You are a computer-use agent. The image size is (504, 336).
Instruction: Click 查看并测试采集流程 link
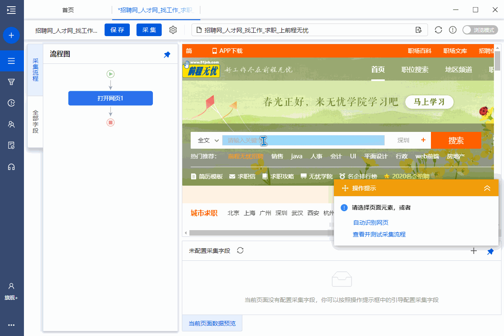pos(379,234)
